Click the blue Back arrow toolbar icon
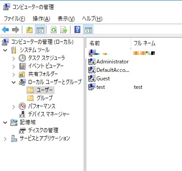Viewport: 182px width, 171px height. pos(5,29)
